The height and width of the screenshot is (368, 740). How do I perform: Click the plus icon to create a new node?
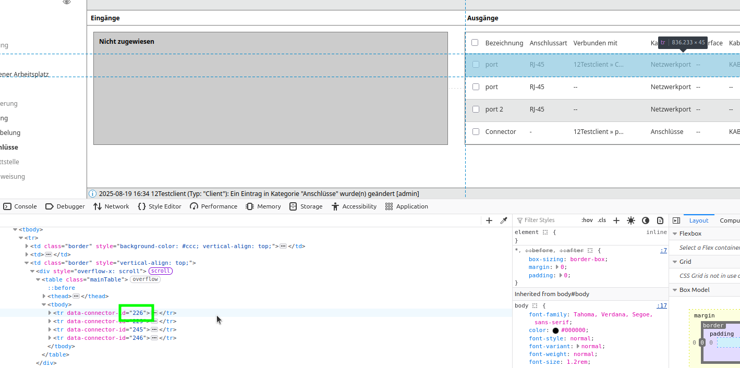tap(489, 220)
